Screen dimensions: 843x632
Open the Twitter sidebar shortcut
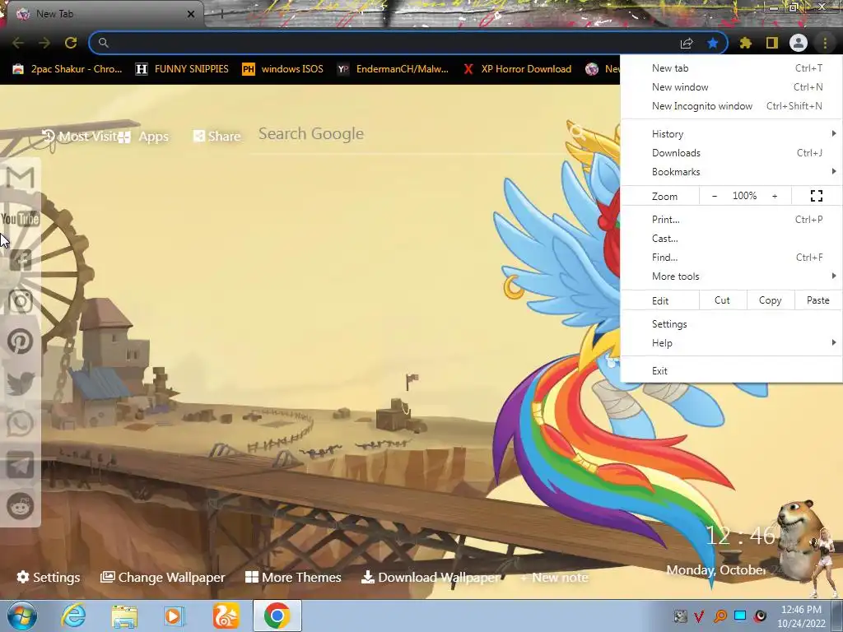[x=21, y=383]
